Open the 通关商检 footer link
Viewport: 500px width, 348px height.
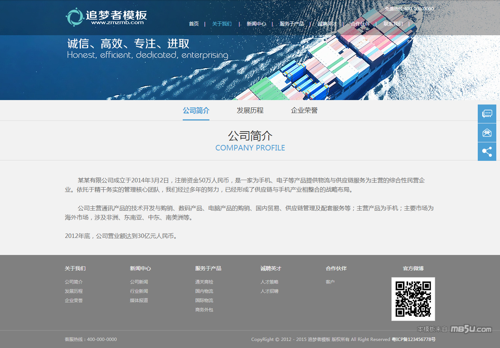coord(204,282)
